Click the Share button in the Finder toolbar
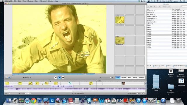187x105 pixels. point(169,6)
